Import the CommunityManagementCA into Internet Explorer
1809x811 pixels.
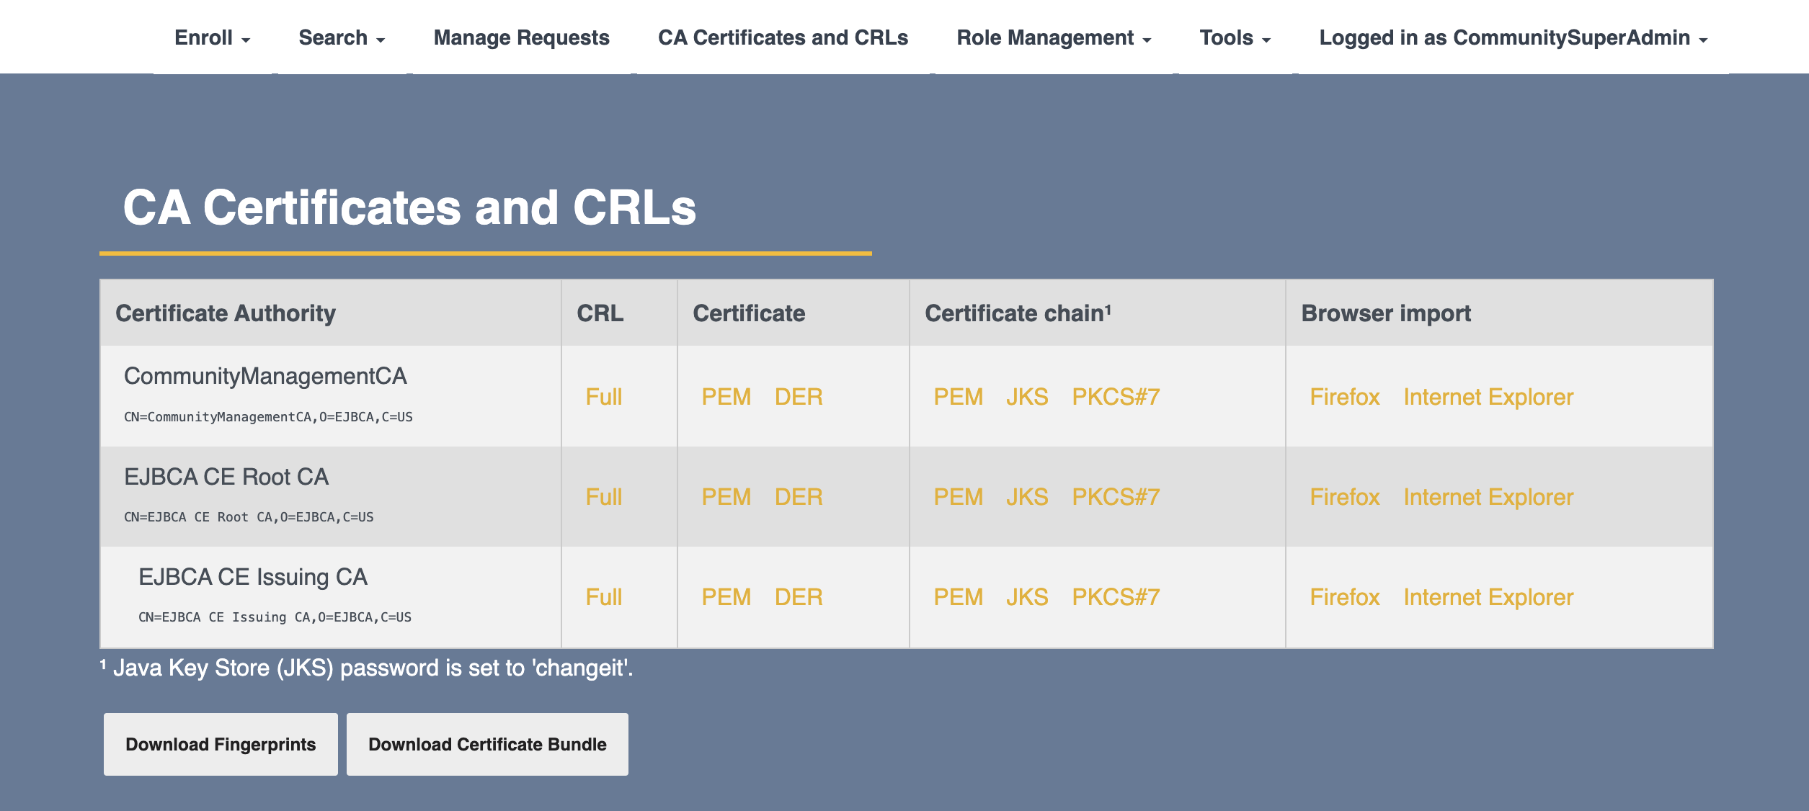1488,397
